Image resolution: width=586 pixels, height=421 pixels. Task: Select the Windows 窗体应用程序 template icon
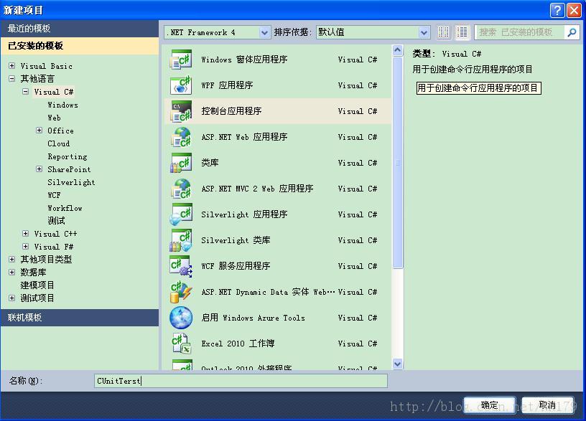click(x=181, y=60)
